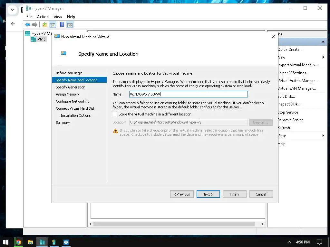Open the blue box taskbar app icon
330x247 pixels.
66,242
